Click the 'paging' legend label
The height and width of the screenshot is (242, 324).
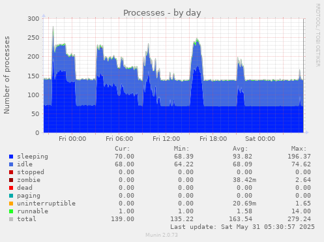tap(29, 196)
